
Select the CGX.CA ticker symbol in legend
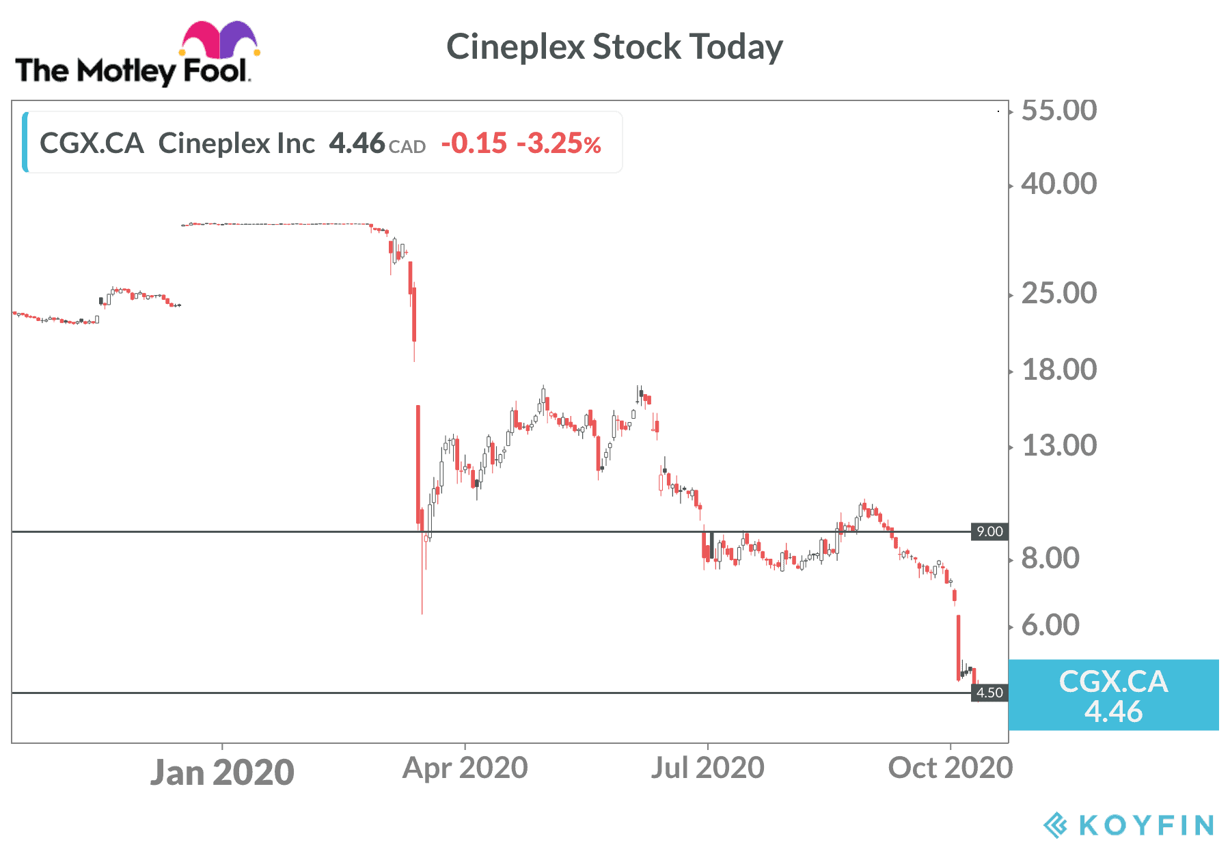coord(92,143)
